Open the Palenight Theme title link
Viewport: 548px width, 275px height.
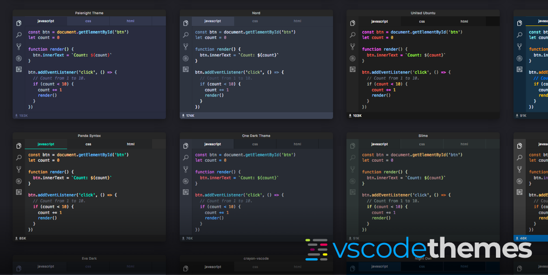pos(89,13)
